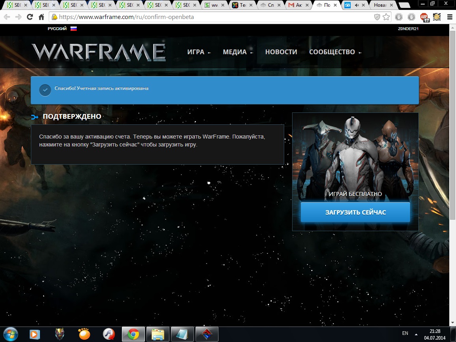Viewport: 456px width, 342px height.
Task: Bookmark this page with the star icon
Action: (x=386, y=17)
